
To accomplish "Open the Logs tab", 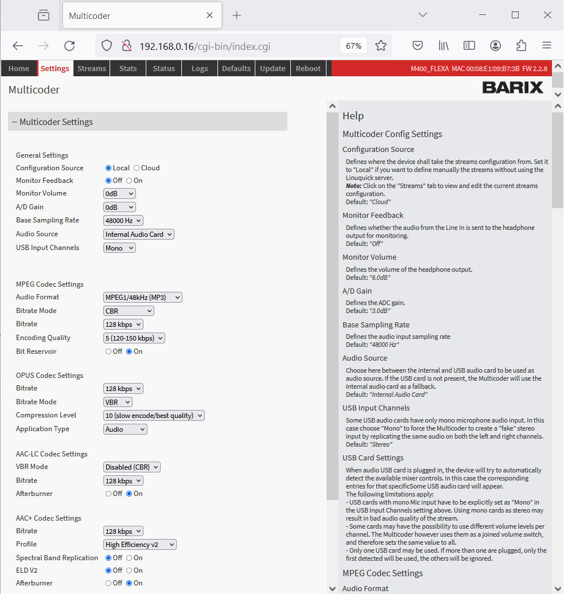I will [x=200, y=68].
